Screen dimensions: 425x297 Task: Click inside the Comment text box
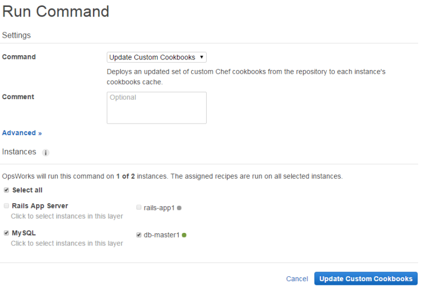pos(157,108)
